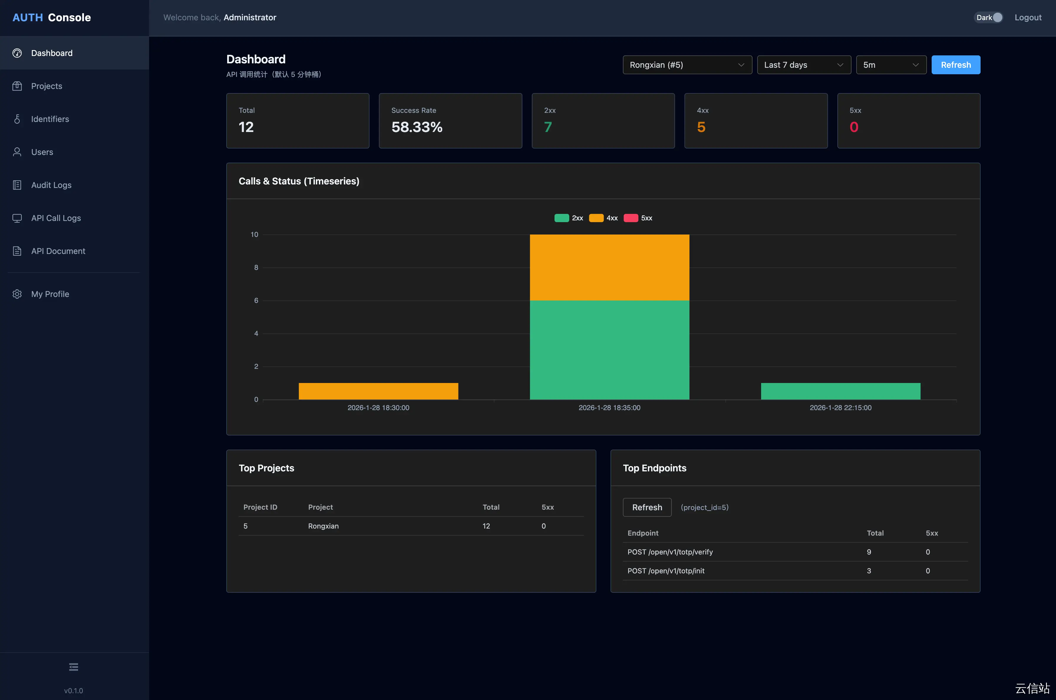The height and width of the screenshot is (700, 1056).
Task: Click the API Document file icon
Action: pyautogui.click(x=17, y=251)
